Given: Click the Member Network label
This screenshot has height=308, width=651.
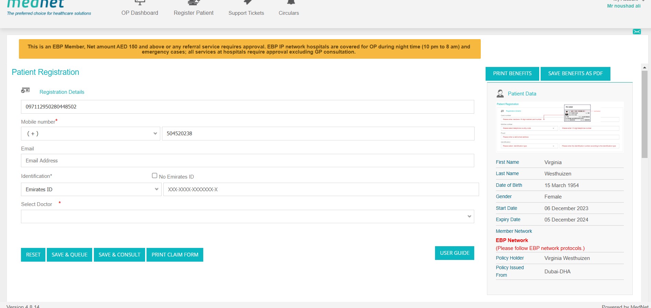Looking at the screenshot, I should pos(514,231).
